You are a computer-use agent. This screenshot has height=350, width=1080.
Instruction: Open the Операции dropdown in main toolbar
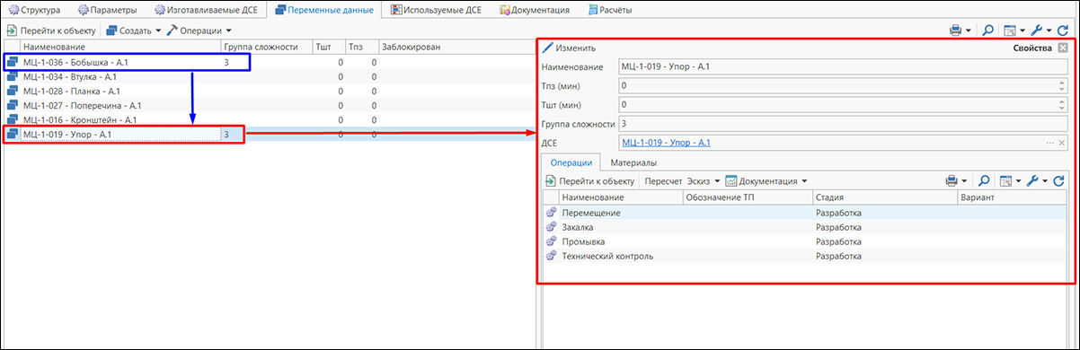[x=199, y=30]
